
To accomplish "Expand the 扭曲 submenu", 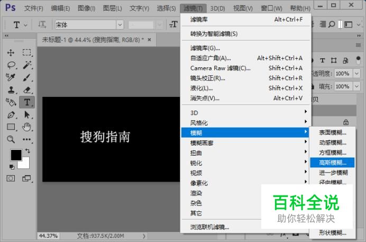I will pyautogui.click(x=245, y=153).
